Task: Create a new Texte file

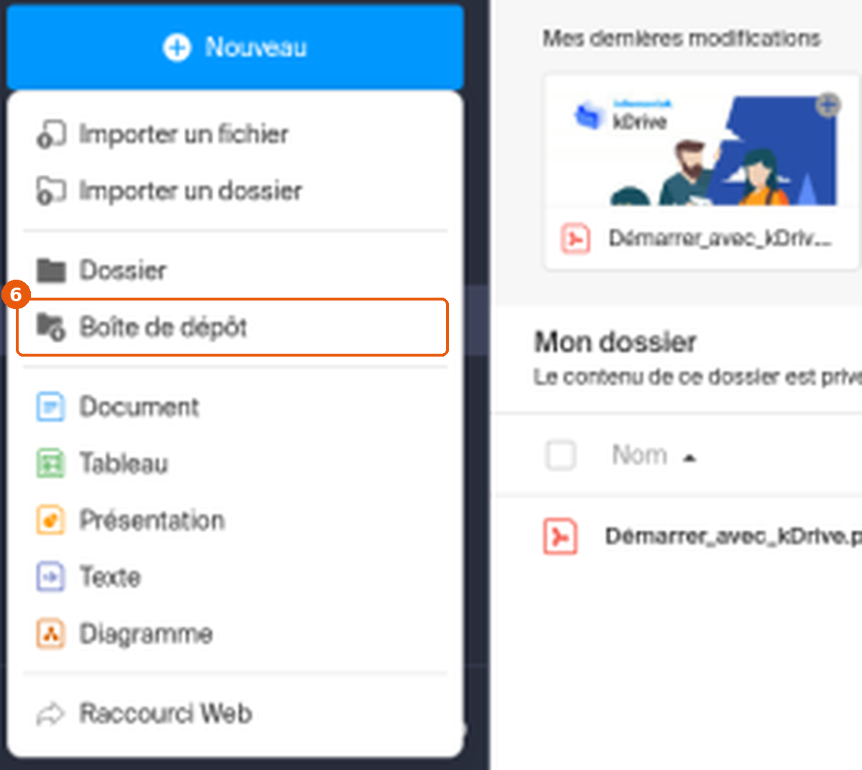Action: pos(235,577)
